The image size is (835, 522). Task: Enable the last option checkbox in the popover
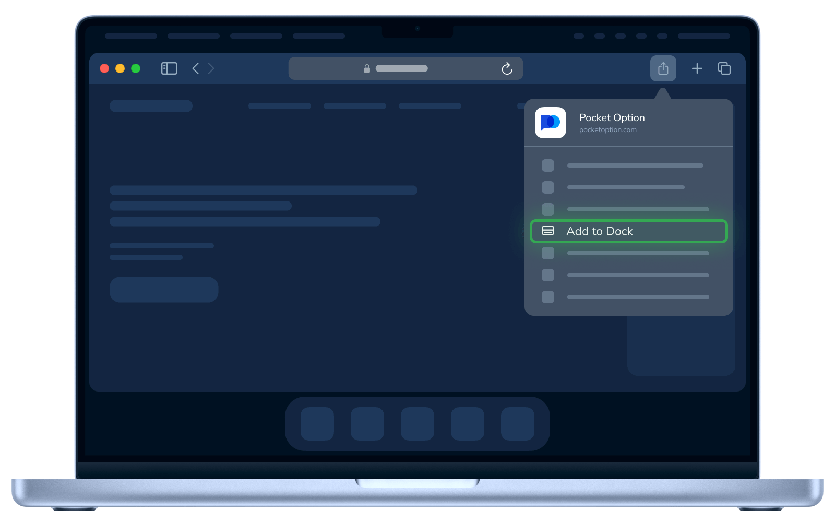point(547,297)
